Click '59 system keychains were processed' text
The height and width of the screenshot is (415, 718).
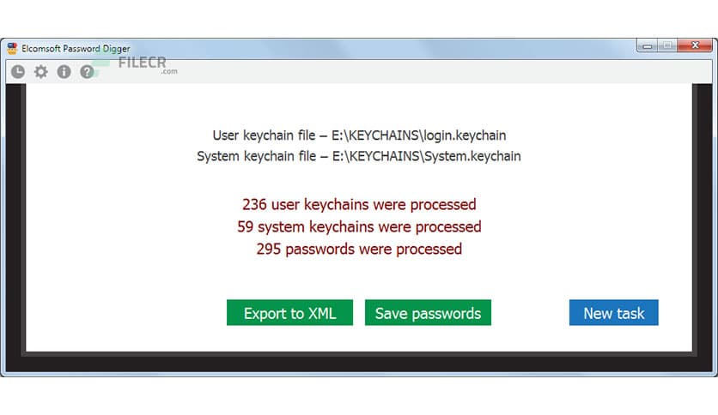[359, 226]
